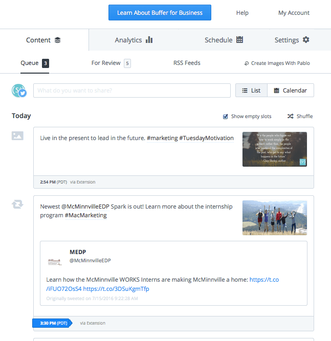Click the #marketing hashtag

162,138
